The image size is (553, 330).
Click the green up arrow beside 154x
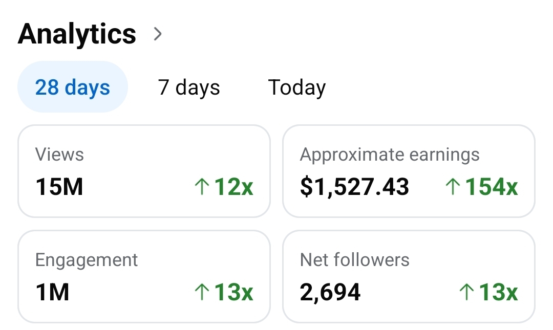click(x=453, y=187)
